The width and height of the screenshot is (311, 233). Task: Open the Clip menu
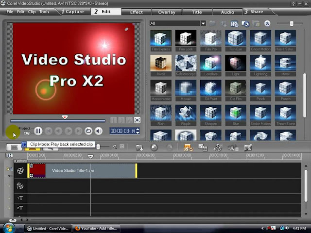(32, 12)
